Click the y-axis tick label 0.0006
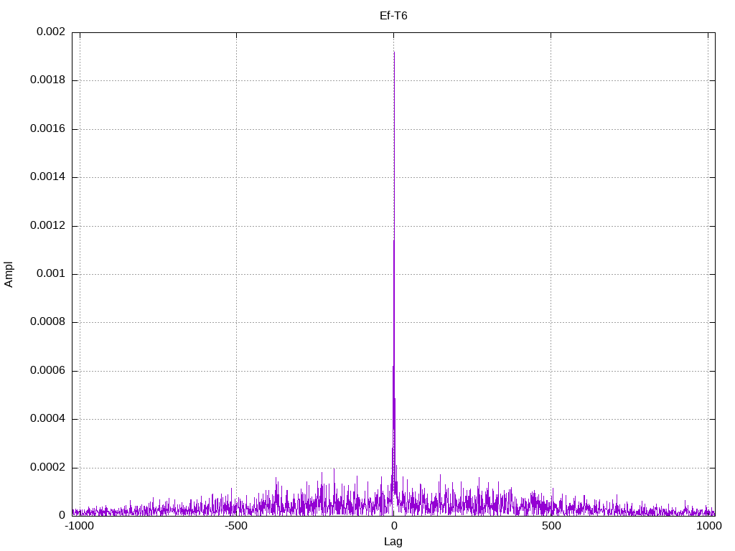The image size is (735, 551). click(x=47, y=371)
